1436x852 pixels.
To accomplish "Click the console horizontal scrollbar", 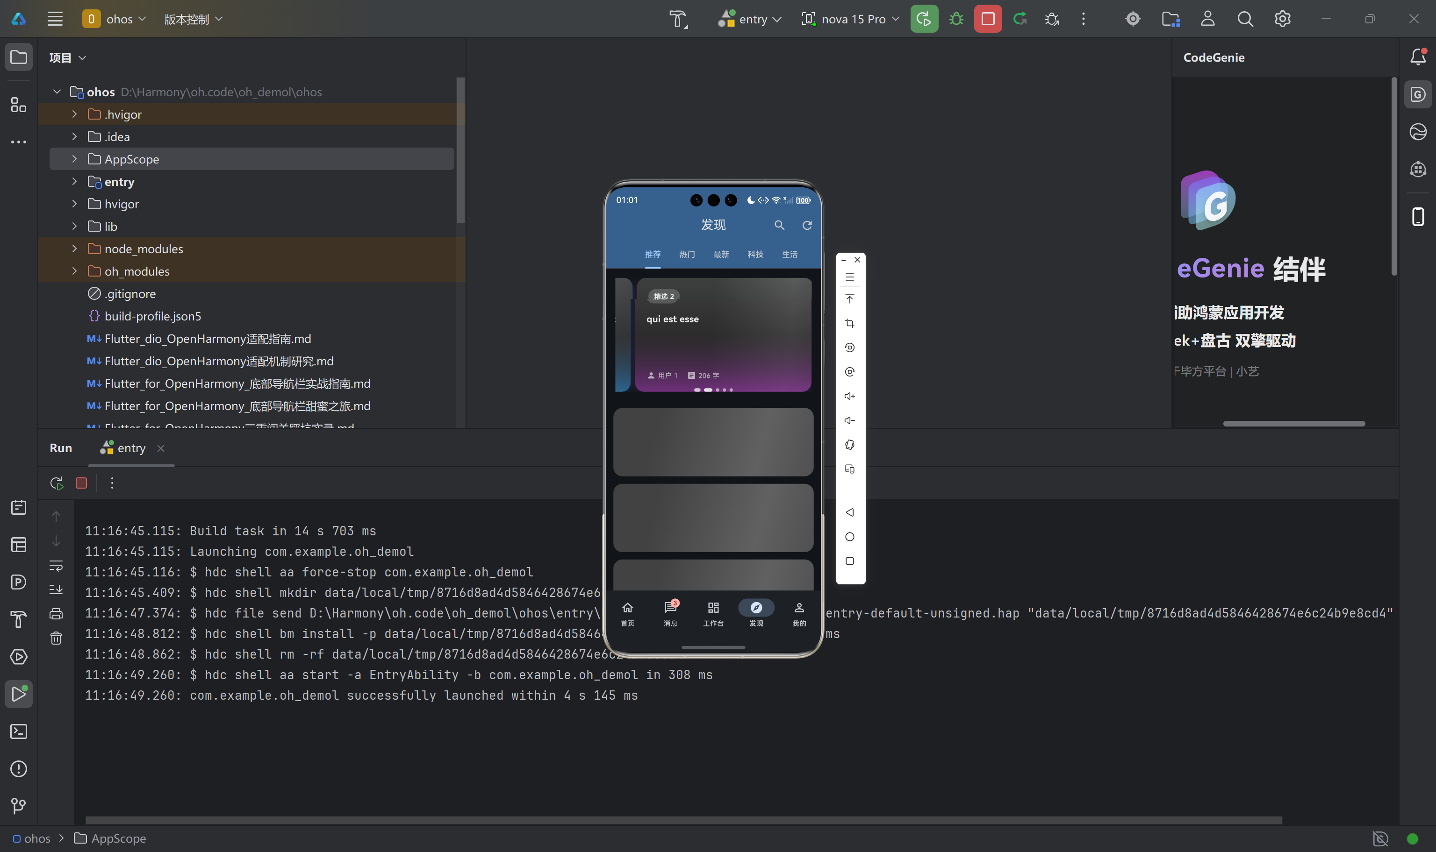I will coord(683,820).
